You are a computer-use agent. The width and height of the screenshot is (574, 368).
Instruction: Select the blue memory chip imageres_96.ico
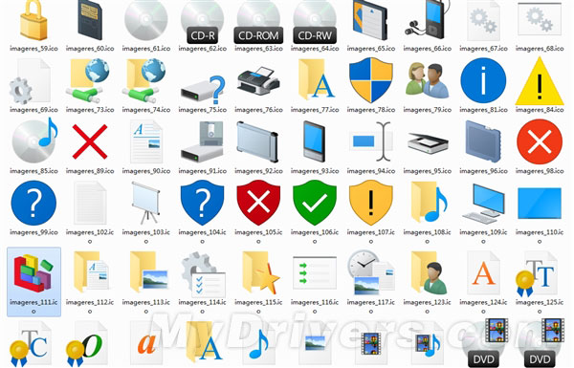pyautogui.click(x=483, y=141)
